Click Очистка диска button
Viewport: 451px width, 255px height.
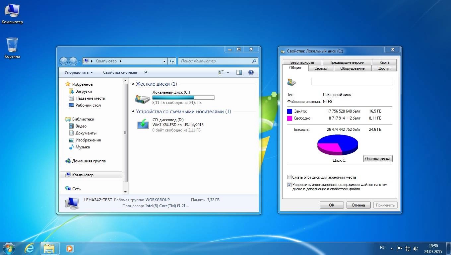click(x=378, y=159)
